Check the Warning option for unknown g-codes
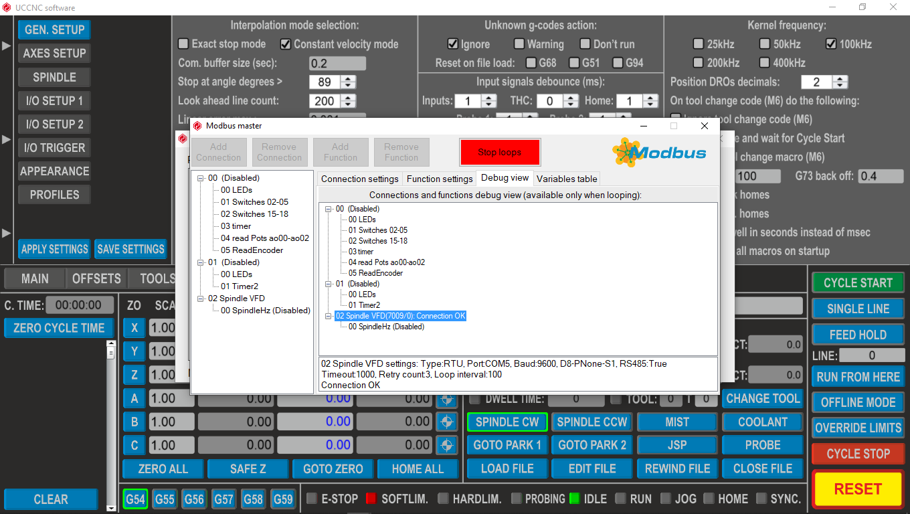The image size is (910, 514). 519,44
